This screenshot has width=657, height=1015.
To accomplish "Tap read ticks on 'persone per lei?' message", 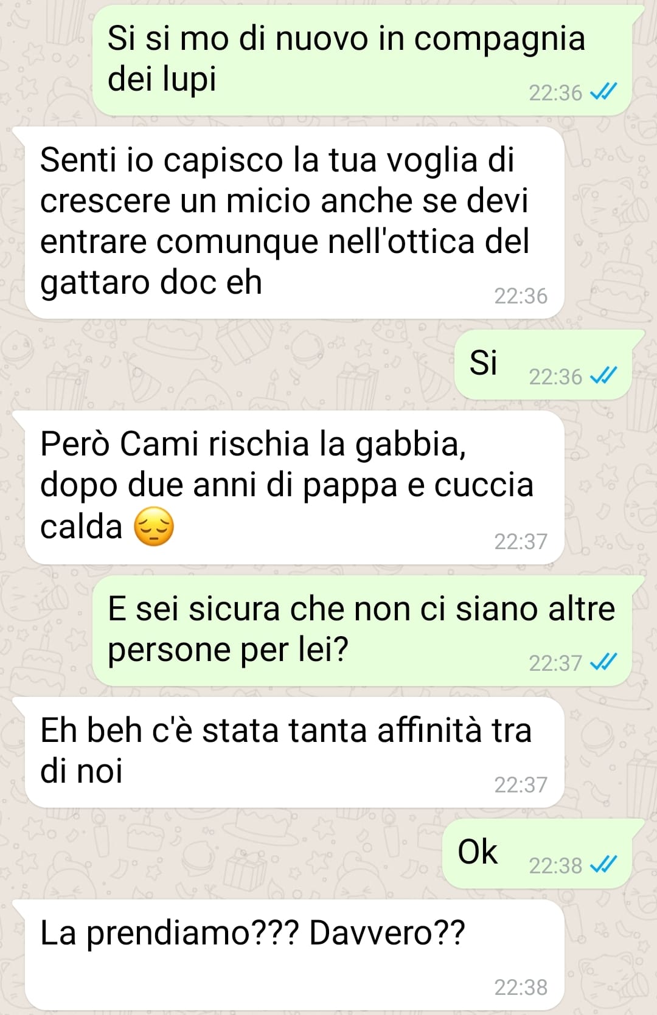I will point(604,662).
